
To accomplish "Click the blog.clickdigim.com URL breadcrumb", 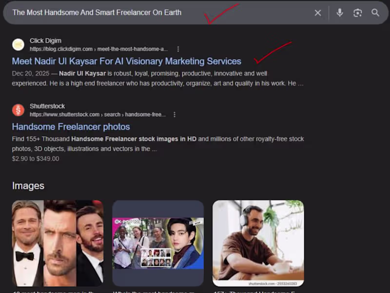I will 99,49.
